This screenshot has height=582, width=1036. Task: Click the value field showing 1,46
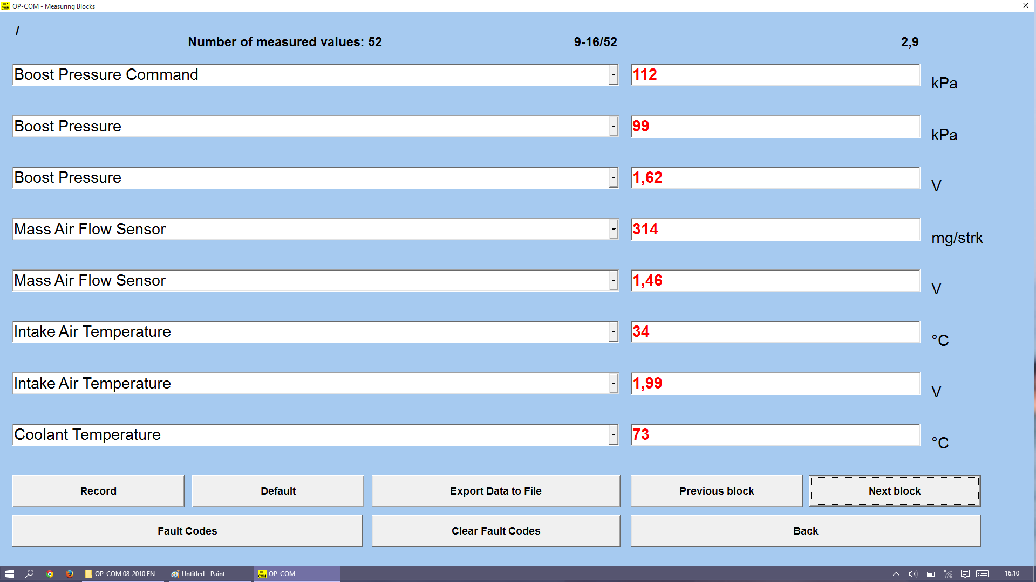(x=775, y=281)
